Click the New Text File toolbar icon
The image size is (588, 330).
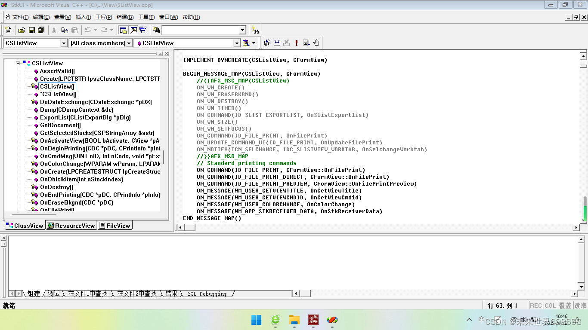8,30
